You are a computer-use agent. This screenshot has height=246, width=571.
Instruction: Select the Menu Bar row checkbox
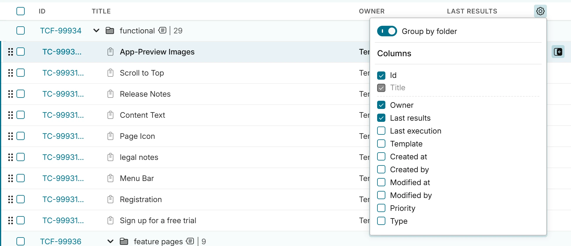[x=21, y=178]
